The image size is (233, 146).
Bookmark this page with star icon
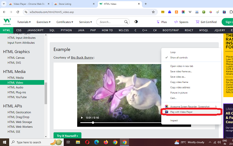(153, 12)
